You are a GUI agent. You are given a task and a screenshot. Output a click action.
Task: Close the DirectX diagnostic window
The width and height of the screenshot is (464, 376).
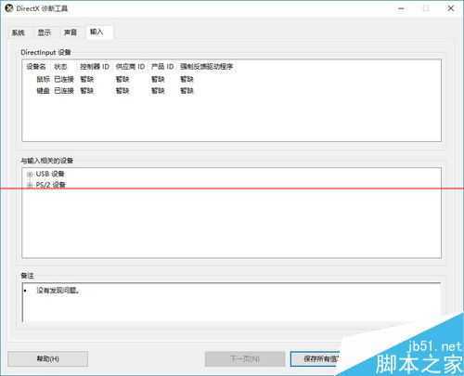pyautogui.click(x=451, y=8)
